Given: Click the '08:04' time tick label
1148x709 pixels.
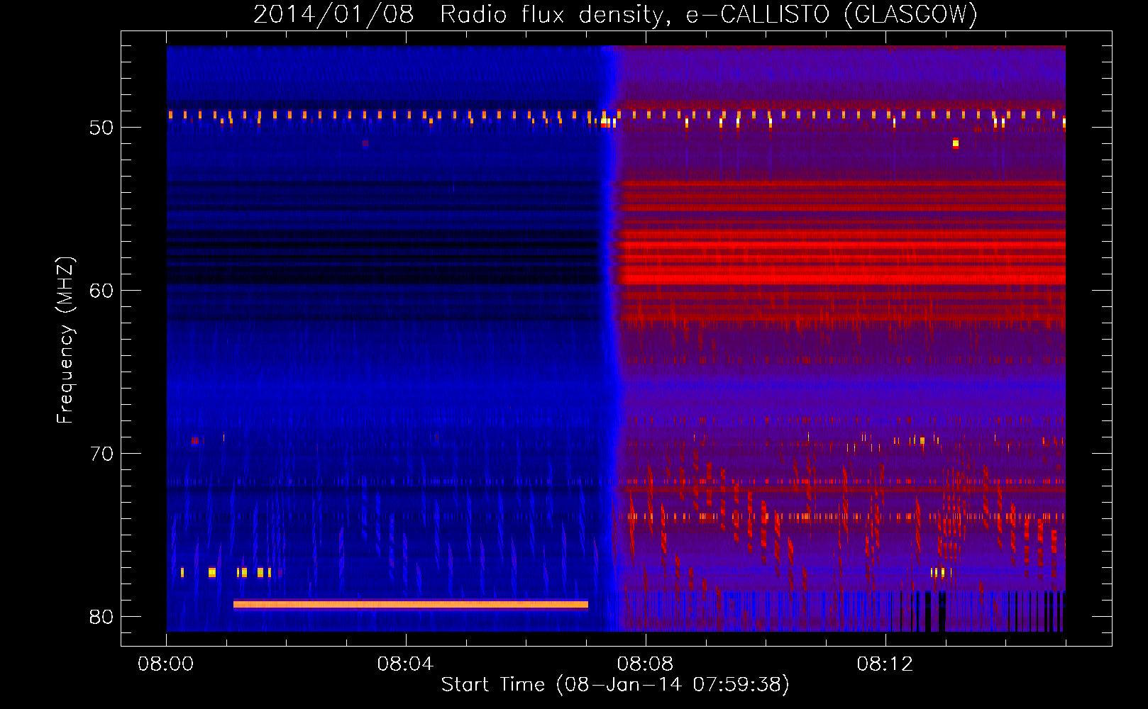Looking at the screenshot, I should tap(405, 664).
